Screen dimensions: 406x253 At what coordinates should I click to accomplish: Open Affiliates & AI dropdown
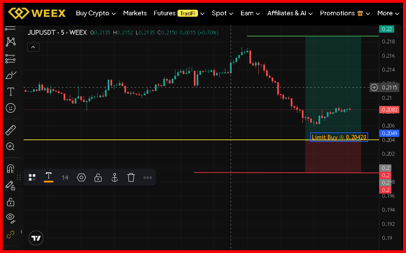click(290, 13)
